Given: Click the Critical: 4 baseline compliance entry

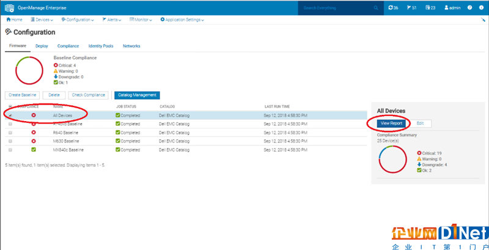Looking at the screenshot, I should pos(65,65).
